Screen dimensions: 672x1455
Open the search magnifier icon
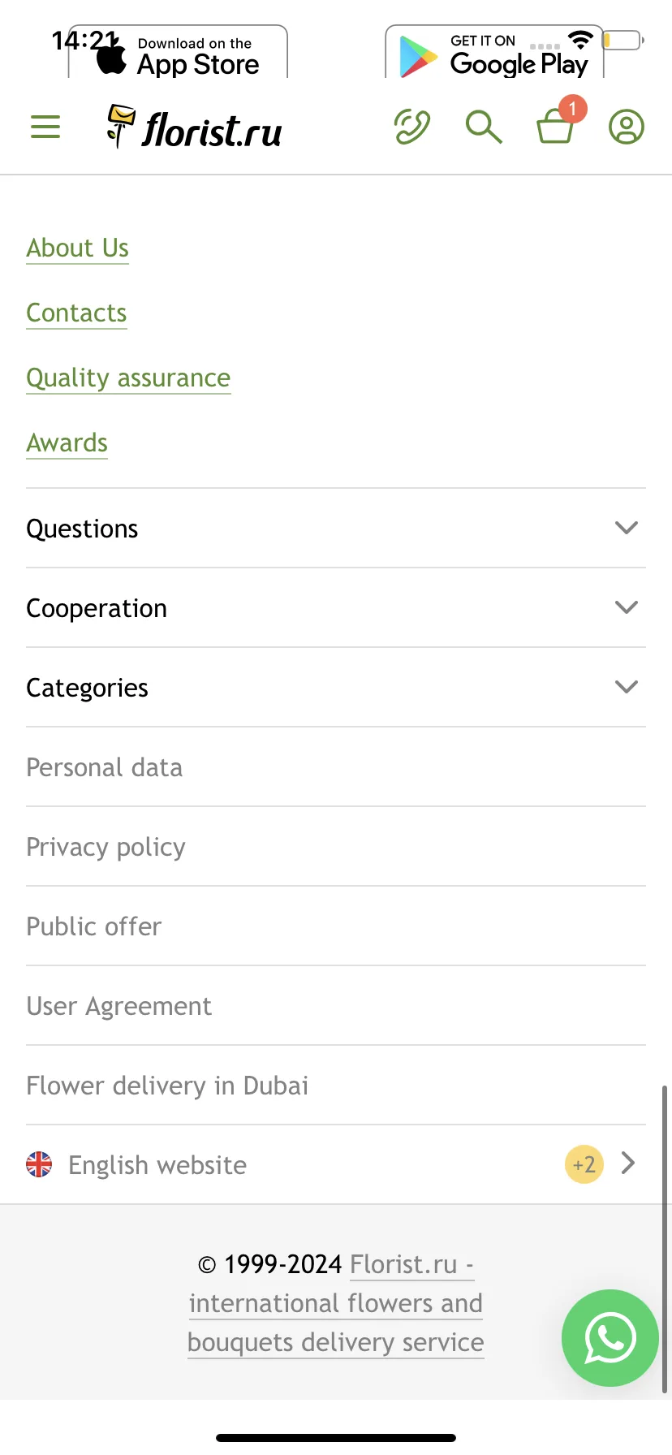[484, 127]
